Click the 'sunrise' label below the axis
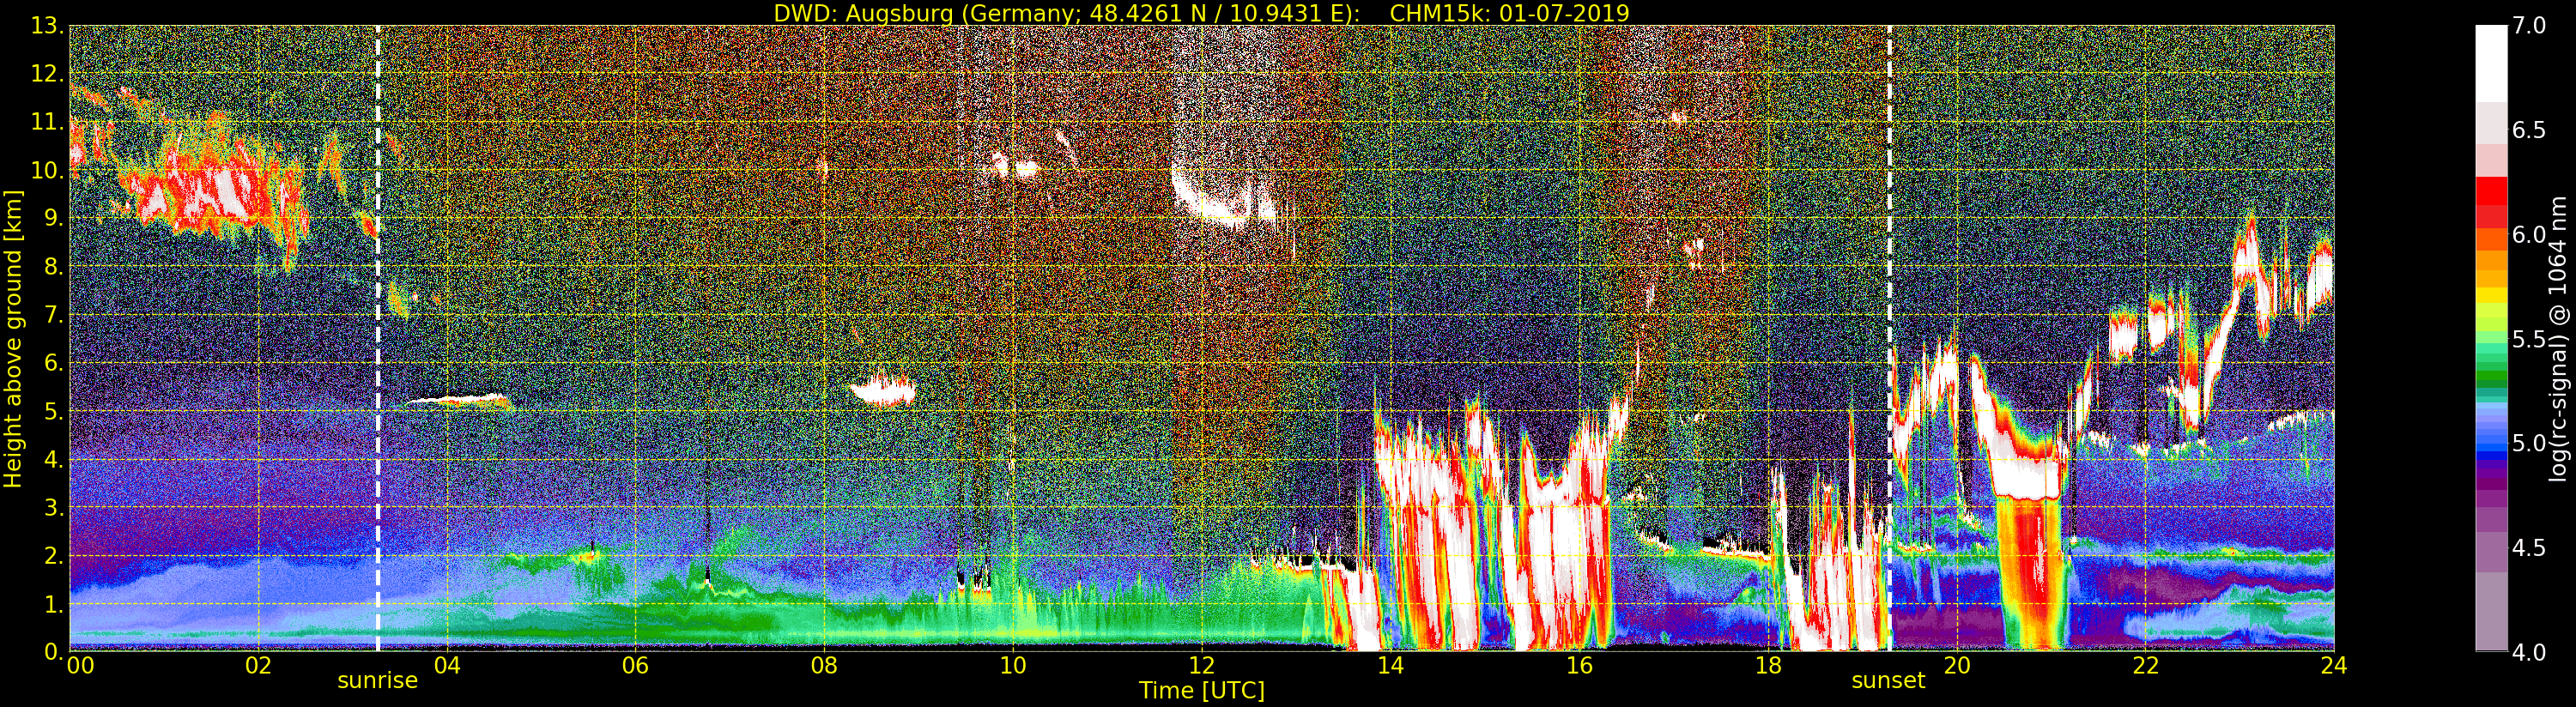 pyautogui.click(x=377, y=681)
